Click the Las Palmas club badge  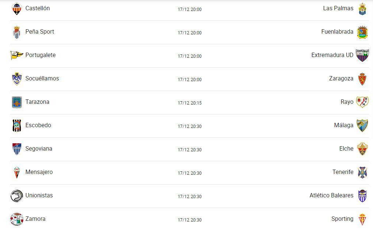[x=362, y=9]
